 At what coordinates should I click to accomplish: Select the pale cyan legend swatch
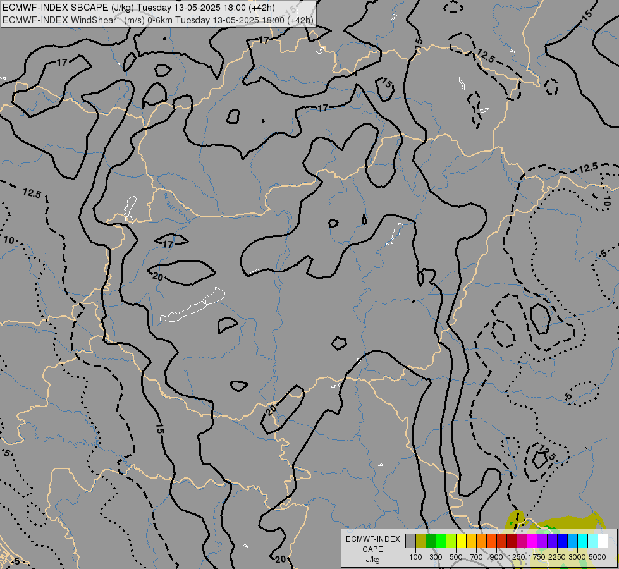point(592,541)
